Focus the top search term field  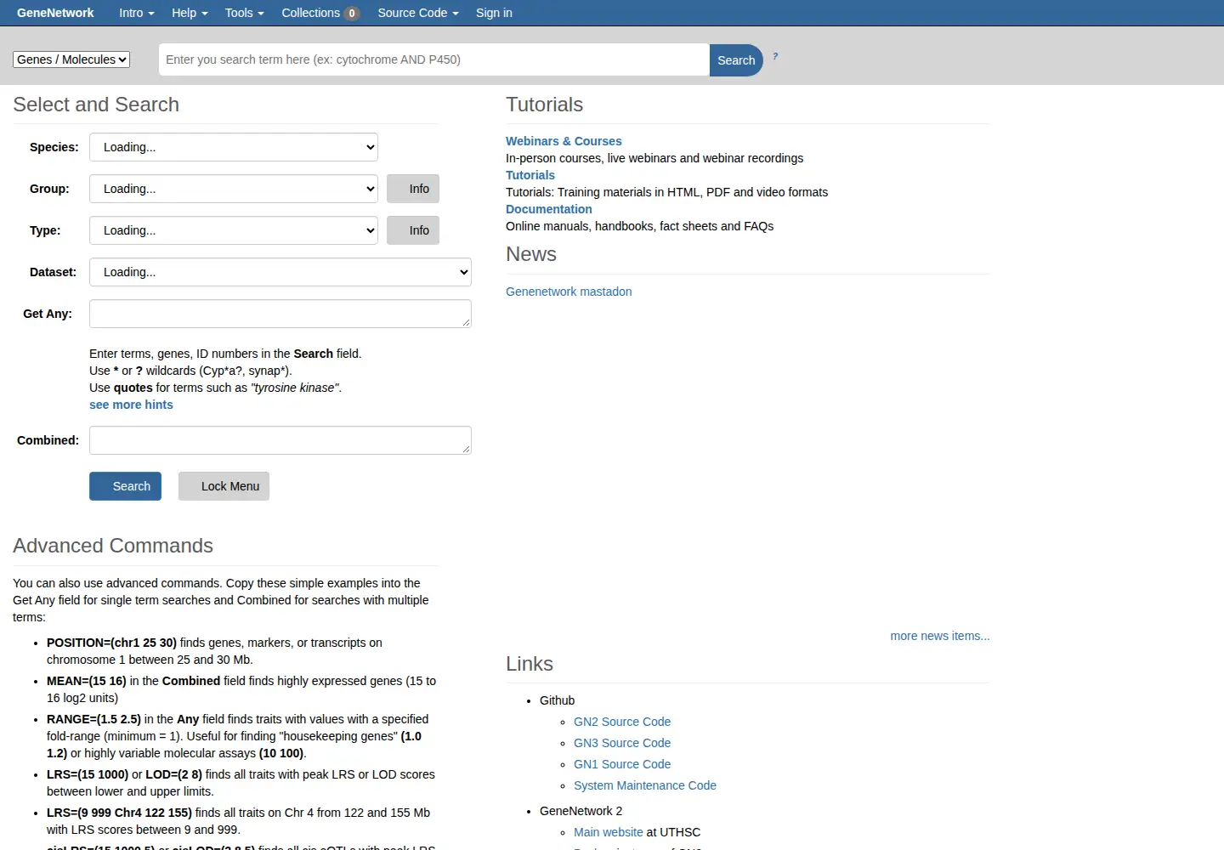(x=434, y=59)
